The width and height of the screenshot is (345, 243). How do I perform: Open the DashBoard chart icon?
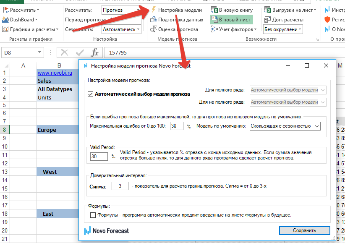point(5,20)
